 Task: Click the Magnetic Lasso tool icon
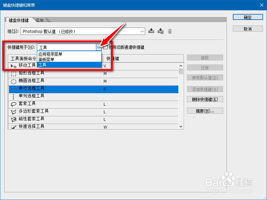(14, 120)
